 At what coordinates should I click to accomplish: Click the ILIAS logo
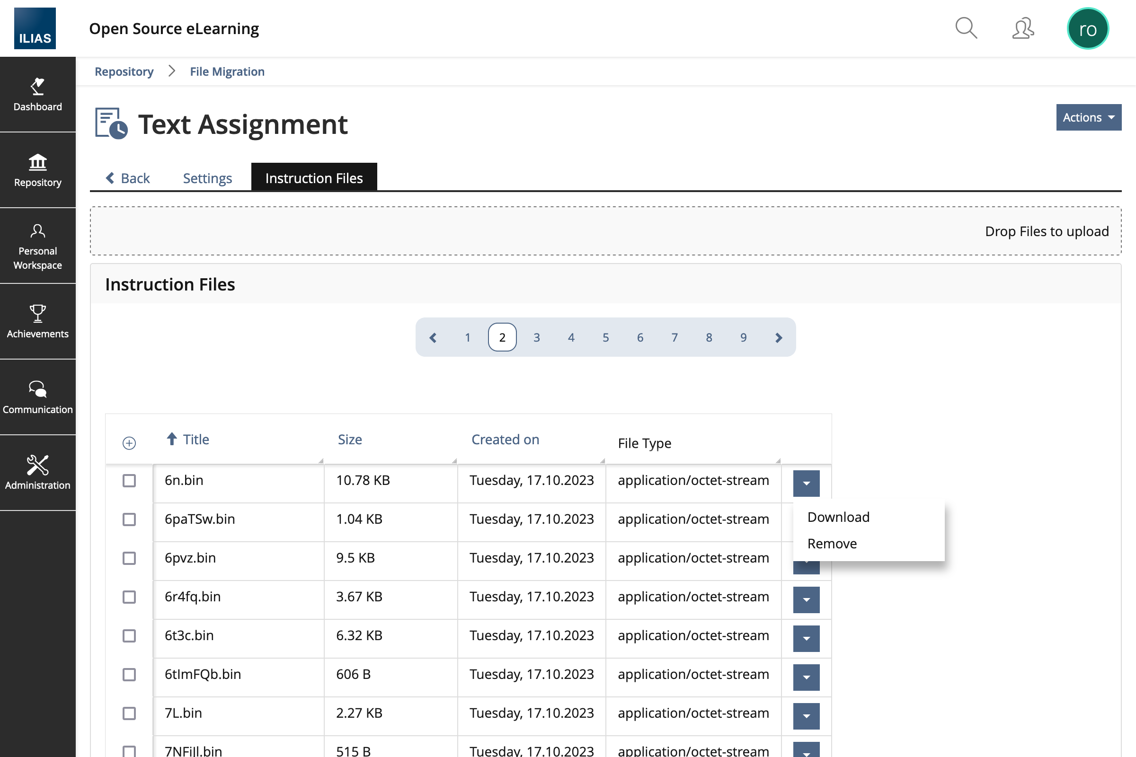point(35,28)
